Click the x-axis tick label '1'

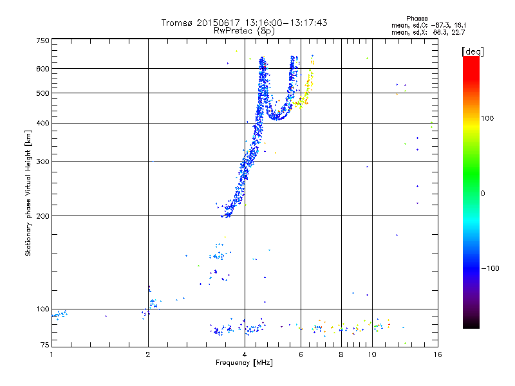click(x=51, y=354)
